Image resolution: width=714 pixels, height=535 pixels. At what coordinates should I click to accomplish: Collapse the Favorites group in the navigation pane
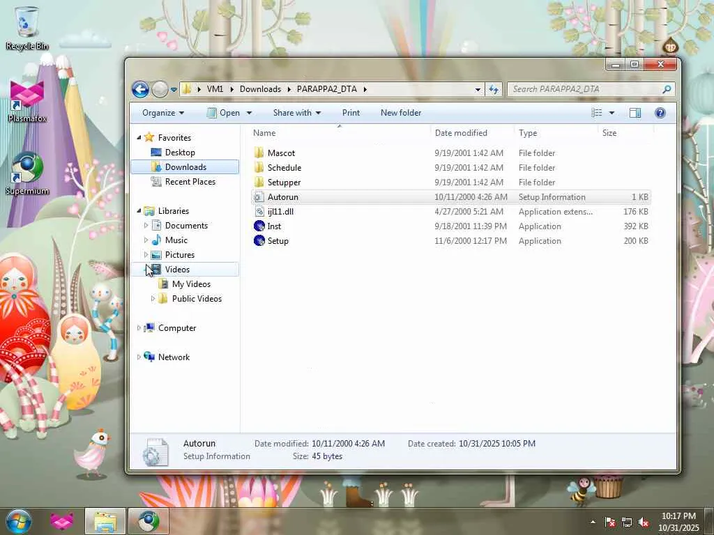139,137
